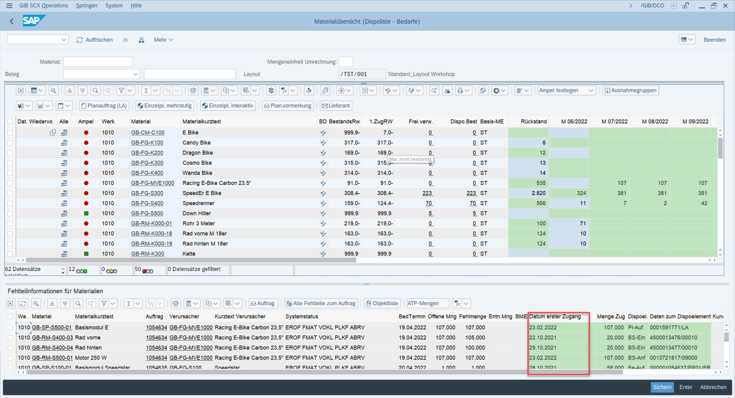
Task: Tick the row checkbox for E Bike
Action: click(10, 133)
